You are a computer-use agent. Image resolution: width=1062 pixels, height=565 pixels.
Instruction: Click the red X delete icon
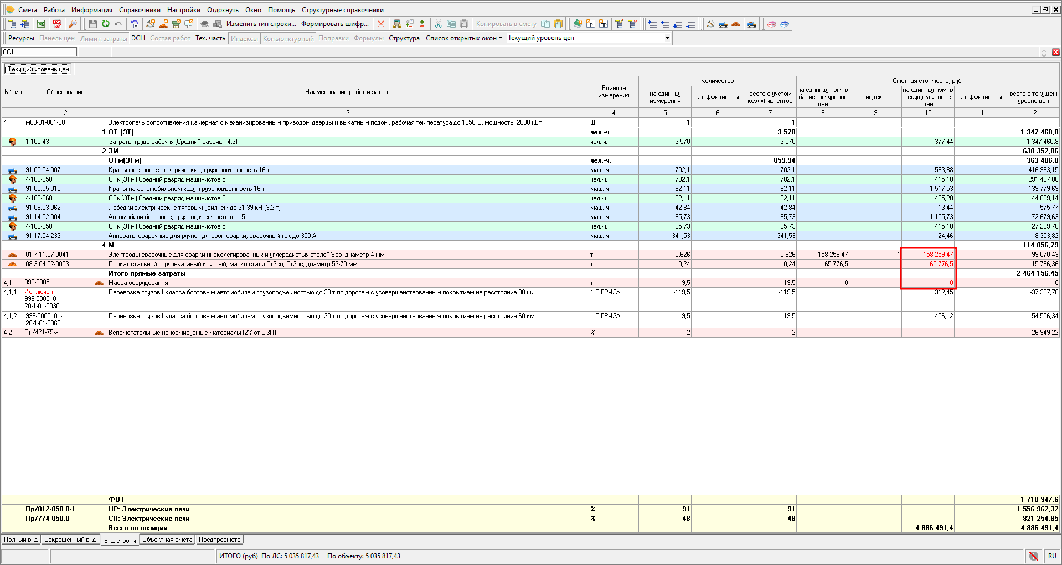click(380, 24)
